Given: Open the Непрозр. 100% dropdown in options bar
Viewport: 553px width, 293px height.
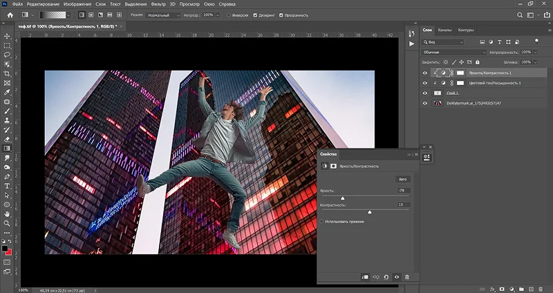Looking at the screenshot, I should click(218, 15).
